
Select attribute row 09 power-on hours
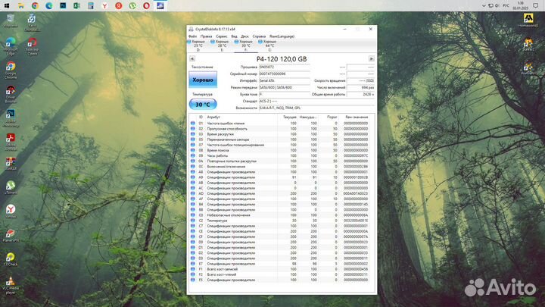pyautogui.click(x=282, y=155)
